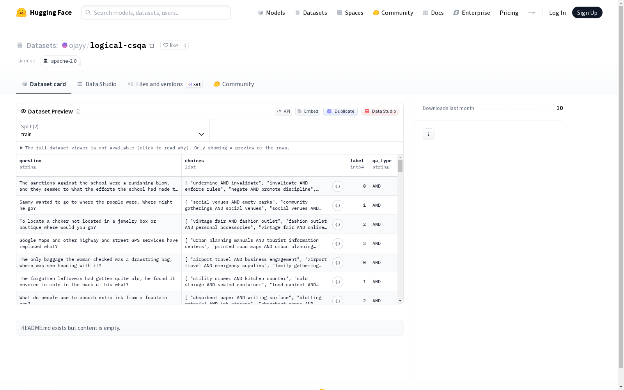Click the Datasets: breadcrumb label
This screenshot has width=624, height=390.
tap(42, 45)
